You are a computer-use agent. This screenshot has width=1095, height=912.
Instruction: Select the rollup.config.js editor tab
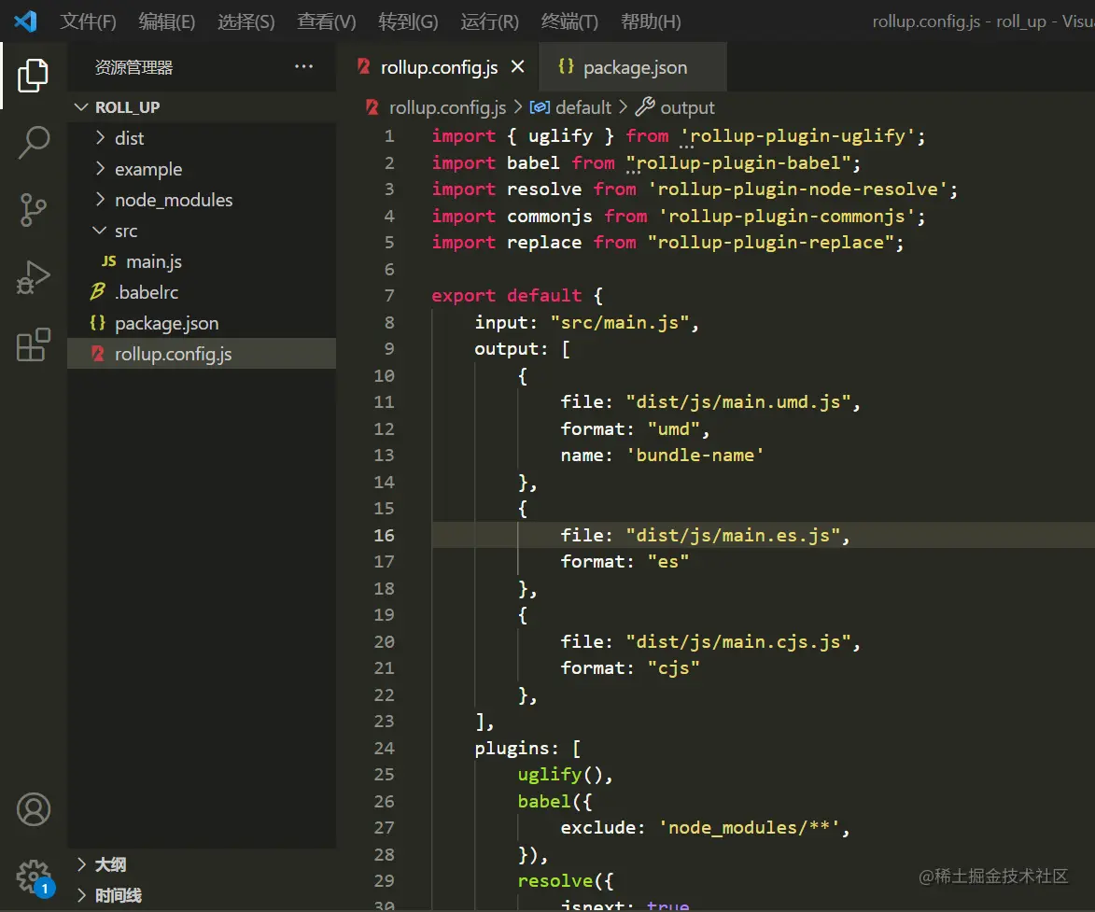click(x=438, y=67)
